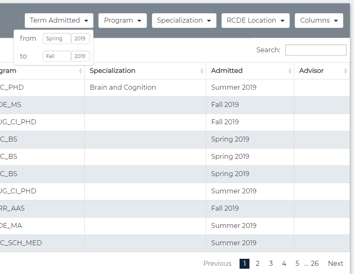Sort table by Advisor column arrows
354x274 pixels.
[x=345, y=71]
